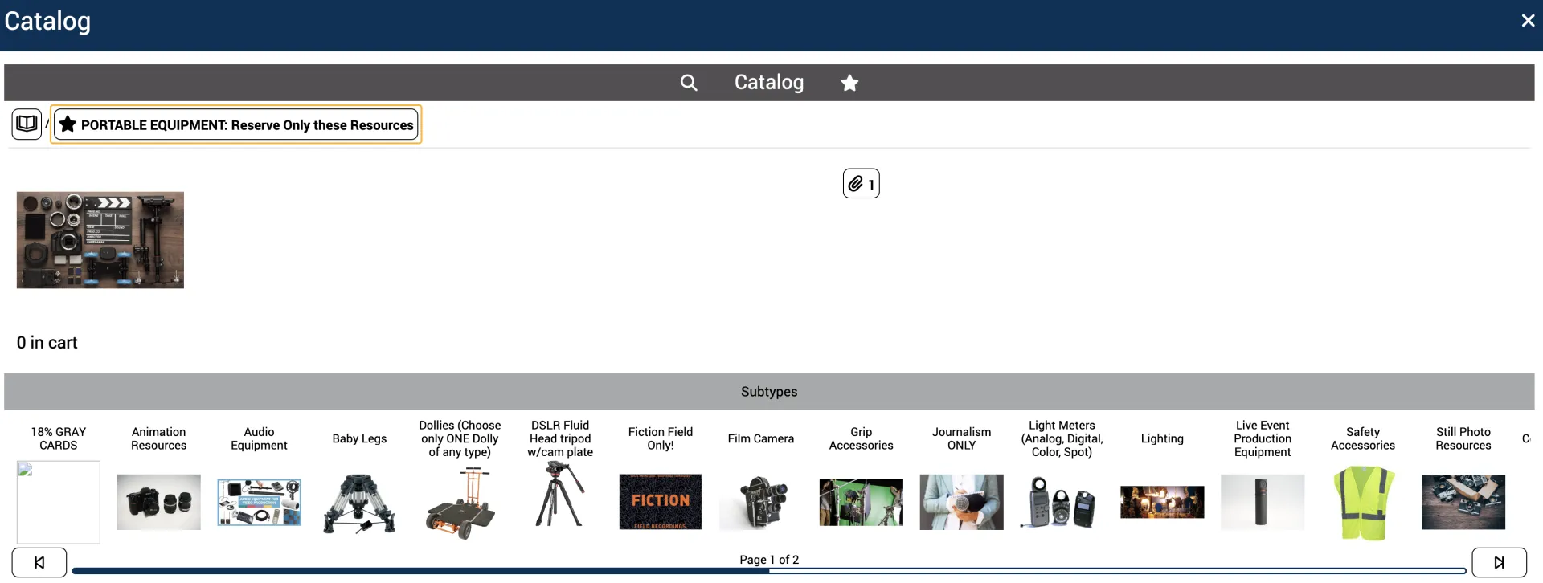The height and width of the screenshot is (583, 1543).
Task: Click the subtypes horizontal scrollbar
Action: click(768, 572)
